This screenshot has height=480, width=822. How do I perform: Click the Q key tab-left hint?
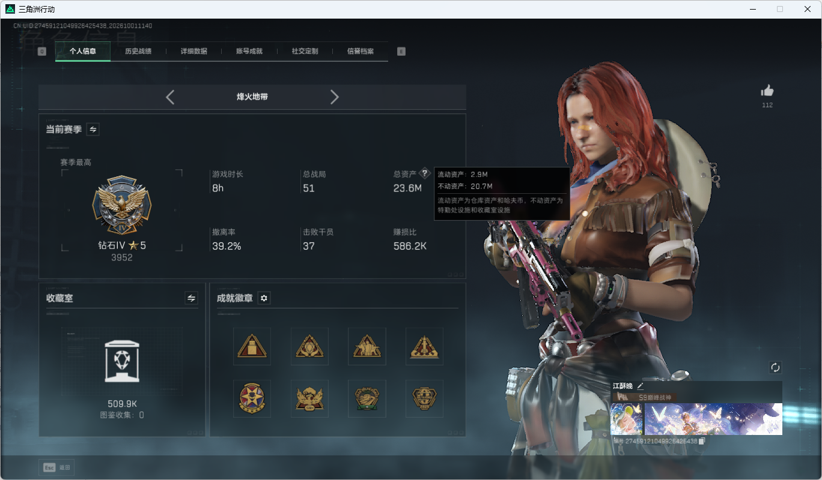click(x=41, y=52)
